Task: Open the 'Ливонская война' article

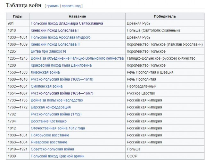Action: (x=45, y=72)
